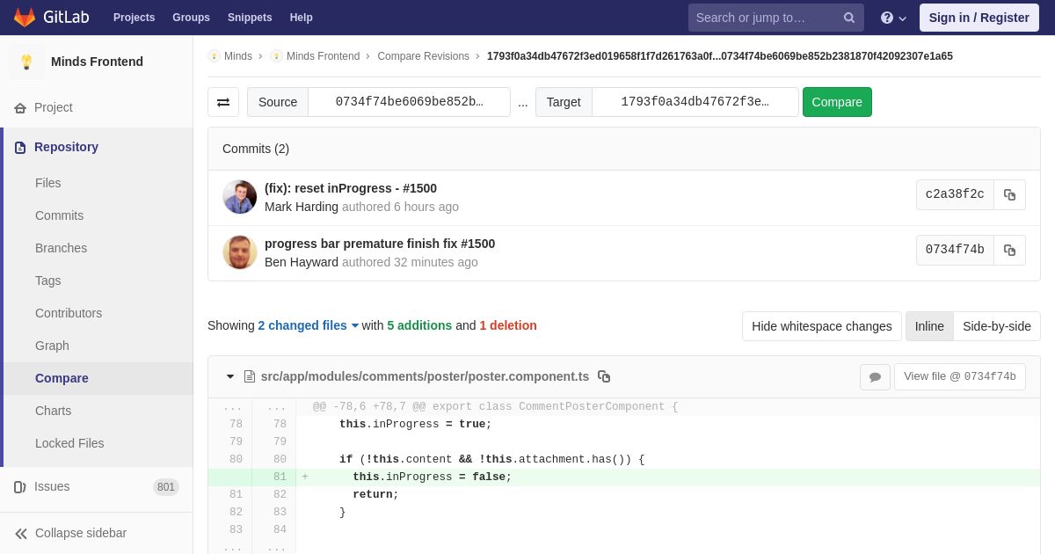1055x554 pixels.
Task: Click the Minds Frontend project avatar
Action: pyautogui.click(x=26, y=62)
